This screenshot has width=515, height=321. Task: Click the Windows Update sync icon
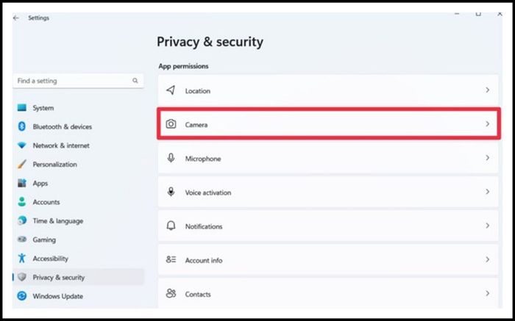[x=21, y=296]
